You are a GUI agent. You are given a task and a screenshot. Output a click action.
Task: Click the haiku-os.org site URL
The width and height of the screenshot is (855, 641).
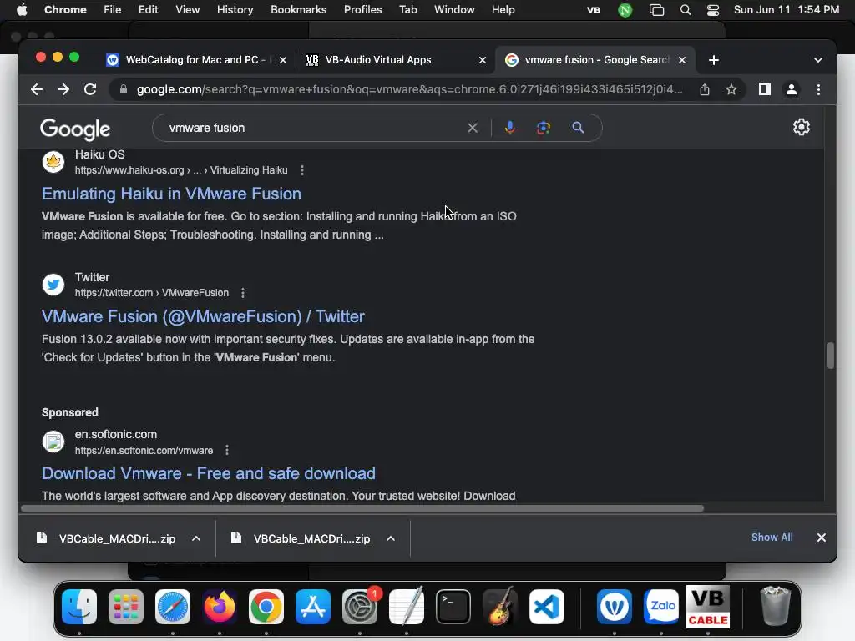click(181, 170)
